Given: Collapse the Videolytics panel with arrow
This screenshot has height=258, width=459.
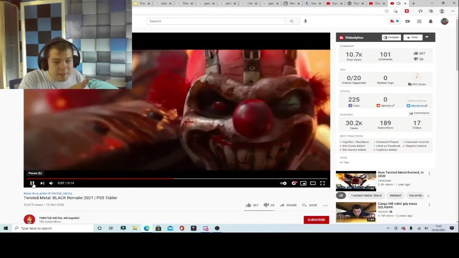Looking at the screenshot, I should coord(427,37).
